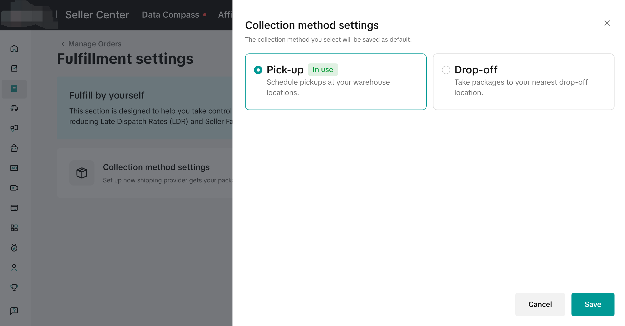Viewport: 625px width, 326px height.
Task: Open the Orders clipboard icon in sidebar
Action: point(14,89)
